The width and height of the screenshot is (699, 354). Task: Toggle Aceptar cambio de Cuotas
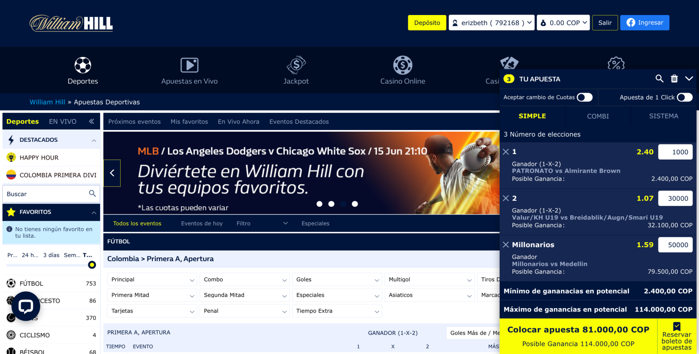(x=584, y=97)
